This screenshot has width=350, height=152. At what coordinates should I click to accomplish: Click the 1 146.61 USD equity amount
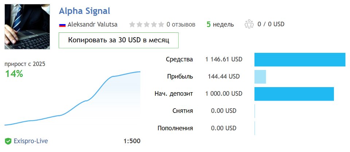[x=224, y=59]
